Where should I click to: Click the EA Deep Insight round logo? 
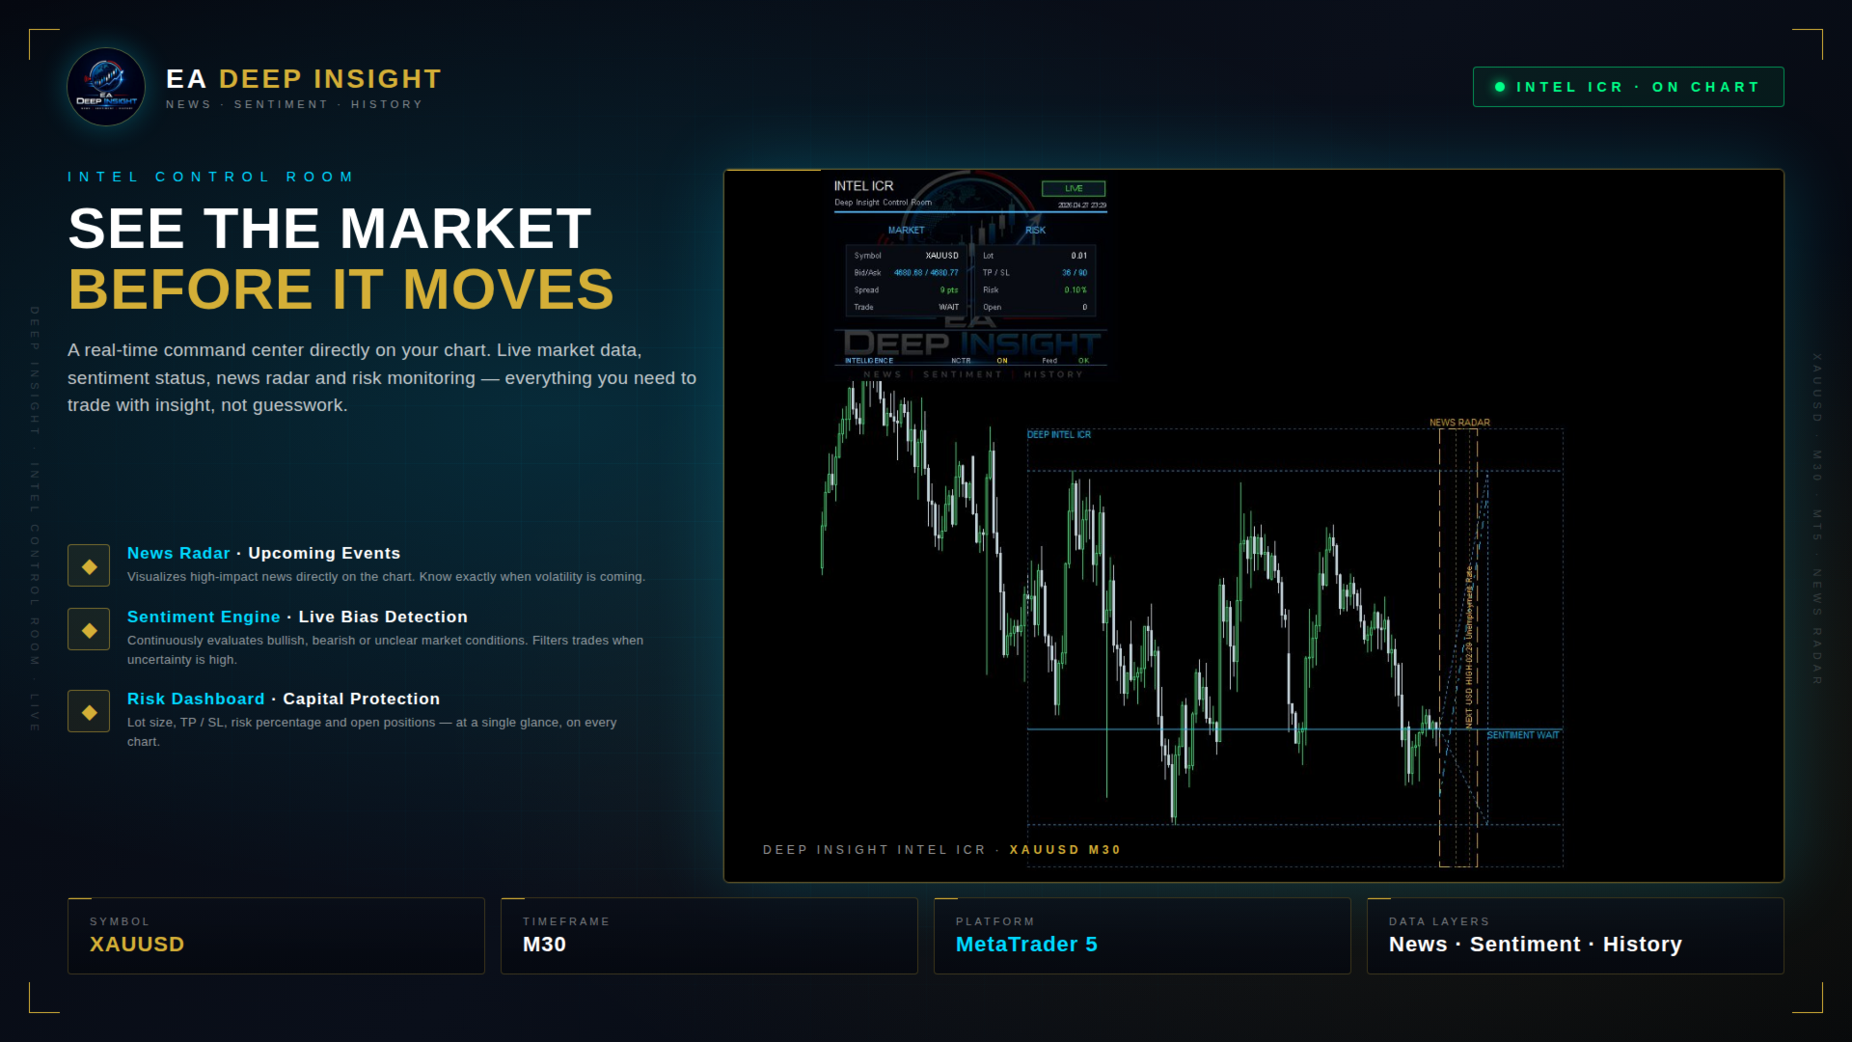coord(106,87)
